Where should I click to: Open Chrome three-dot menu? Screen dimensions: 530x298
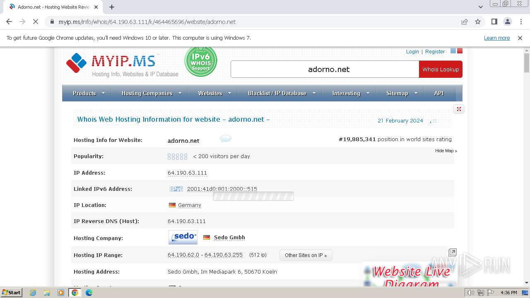tap(521, 22)
